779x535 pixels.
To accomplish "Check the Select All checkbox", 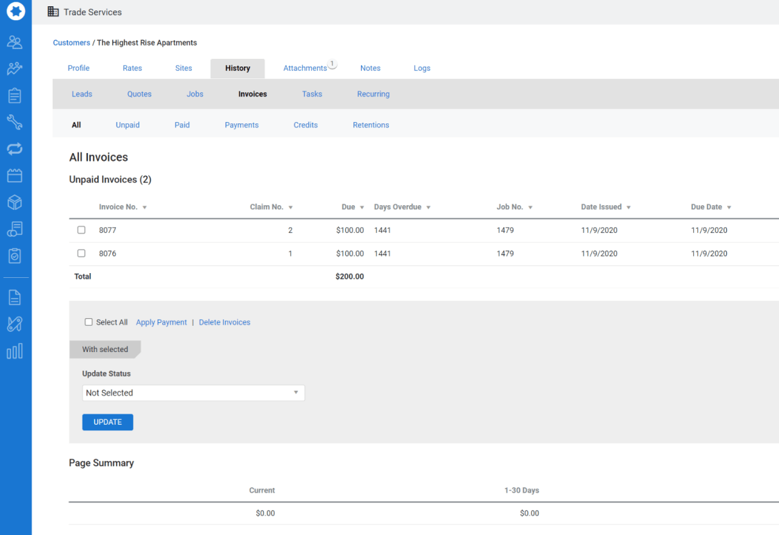I will click(x=89, y=322).
